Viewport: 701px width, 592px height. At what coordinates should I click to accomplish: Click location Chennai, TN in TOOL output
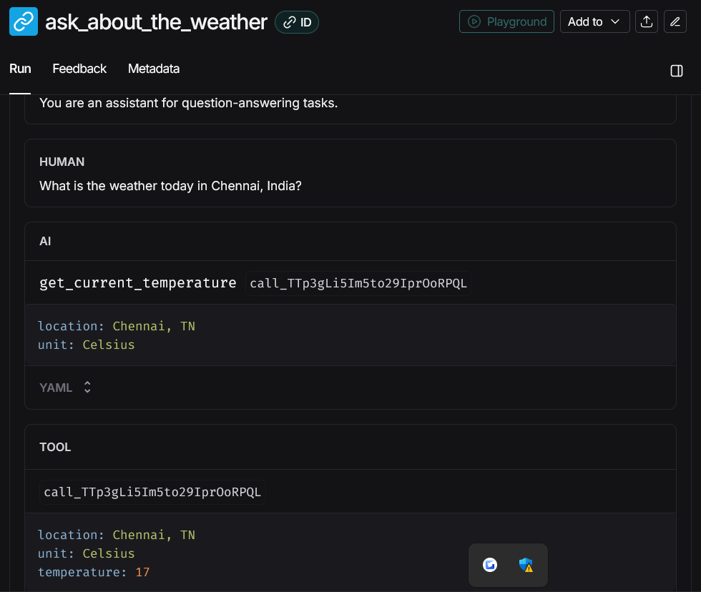pyautogui.click(x=116, y=535)
